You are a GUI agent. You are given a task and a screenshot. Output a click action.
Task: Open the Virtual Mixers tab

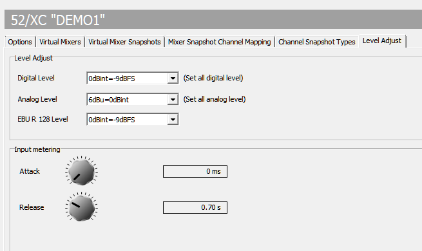pos(60,42)
